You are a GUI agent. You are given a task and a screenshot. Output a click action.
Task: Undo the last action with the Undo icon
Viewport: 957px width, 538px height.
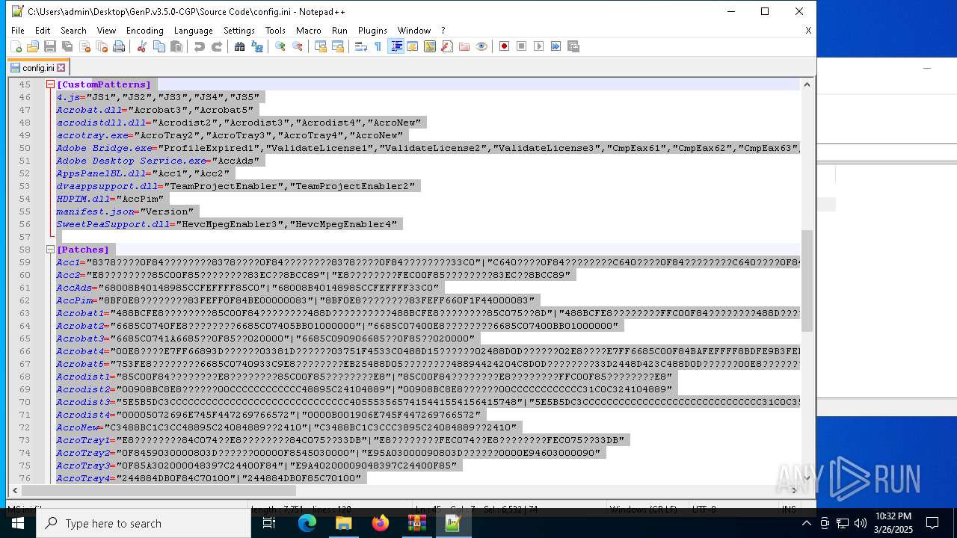(x=199, y=46)
